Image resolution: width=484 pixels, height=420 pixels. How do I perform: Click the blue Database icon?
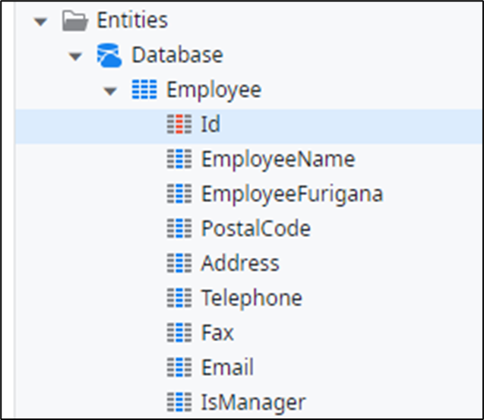(x=109, y=55)
